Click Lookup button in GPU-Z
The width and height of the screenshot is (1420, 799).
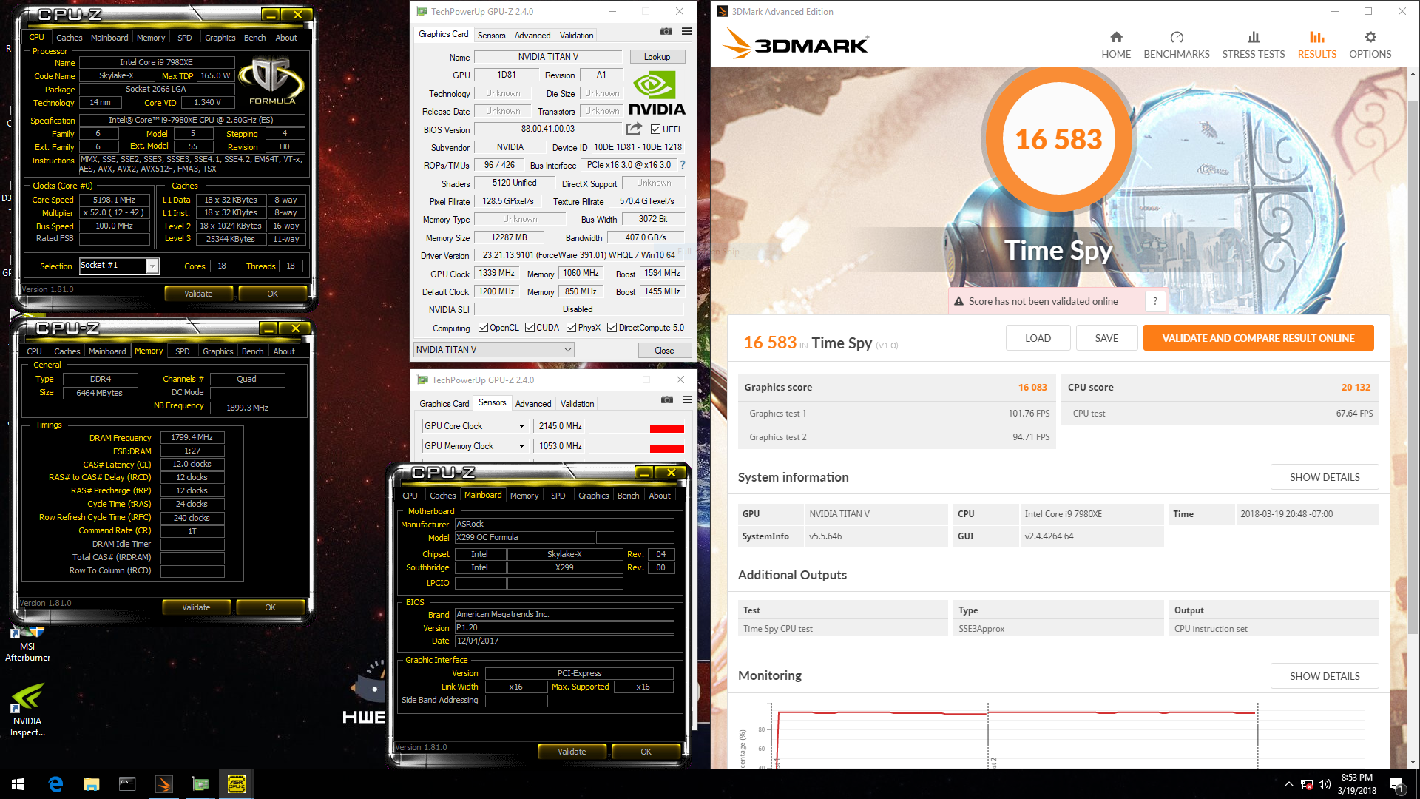click(657, 57)
